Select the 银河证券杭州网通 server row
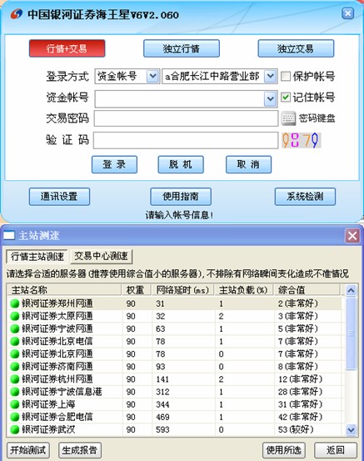This screenshot has width=364, height=461. [x=175, y=379]
